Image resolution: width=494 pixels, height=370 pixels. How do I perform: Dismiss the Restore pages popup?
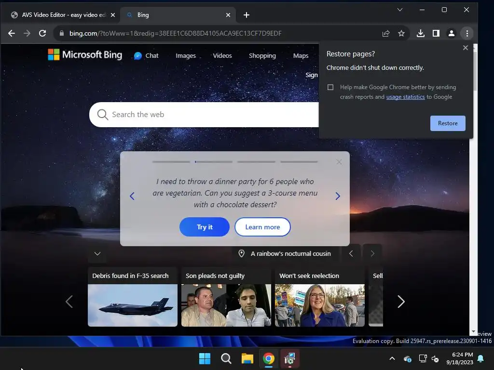(466, 48)
